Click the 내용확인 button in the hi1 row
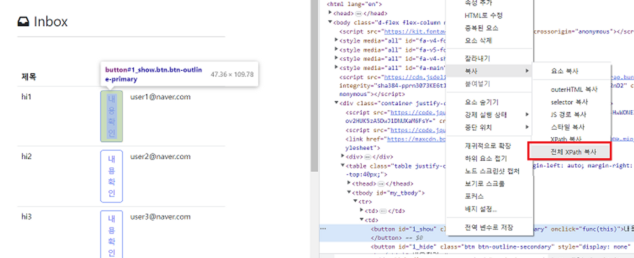 [x=112, y=116]
